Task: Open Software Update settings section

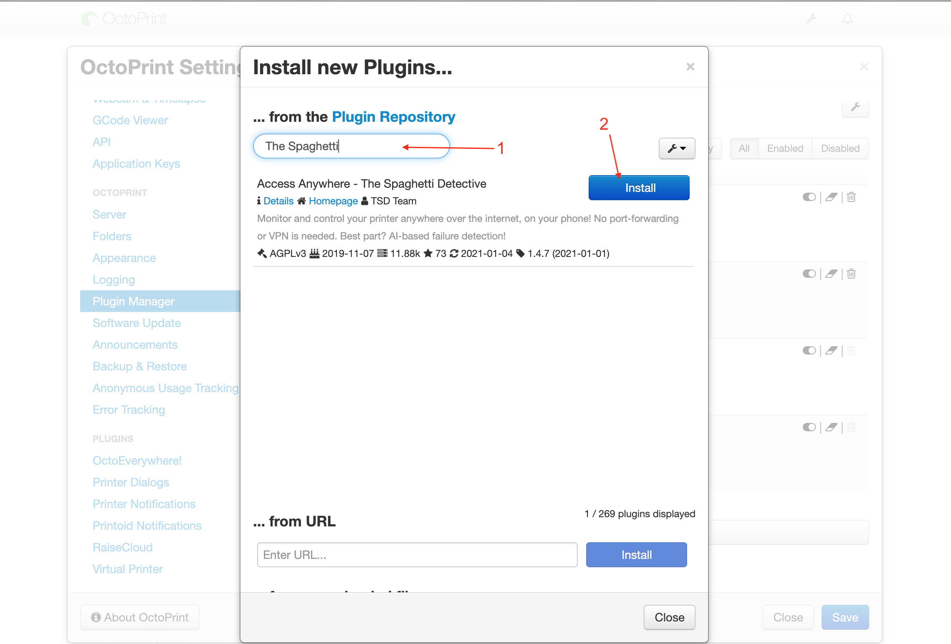Action: point(137,323)
